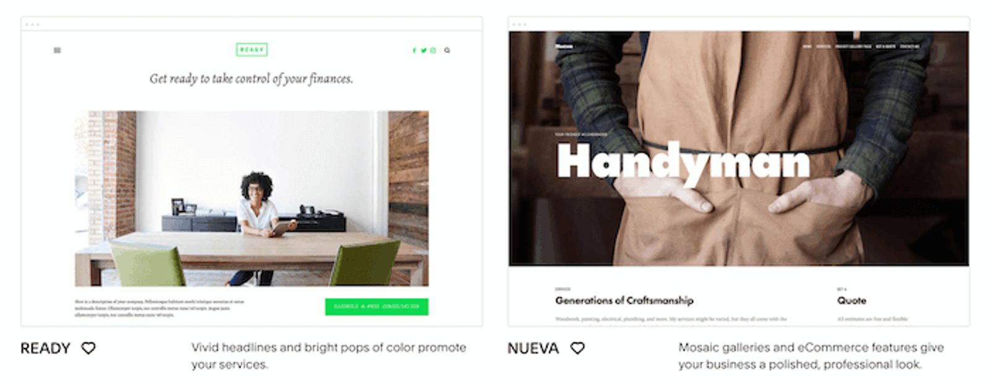This screenshot has height=387, width=990.
Task: Click the search magnifier in Ready preview
Action: point(447,51)
